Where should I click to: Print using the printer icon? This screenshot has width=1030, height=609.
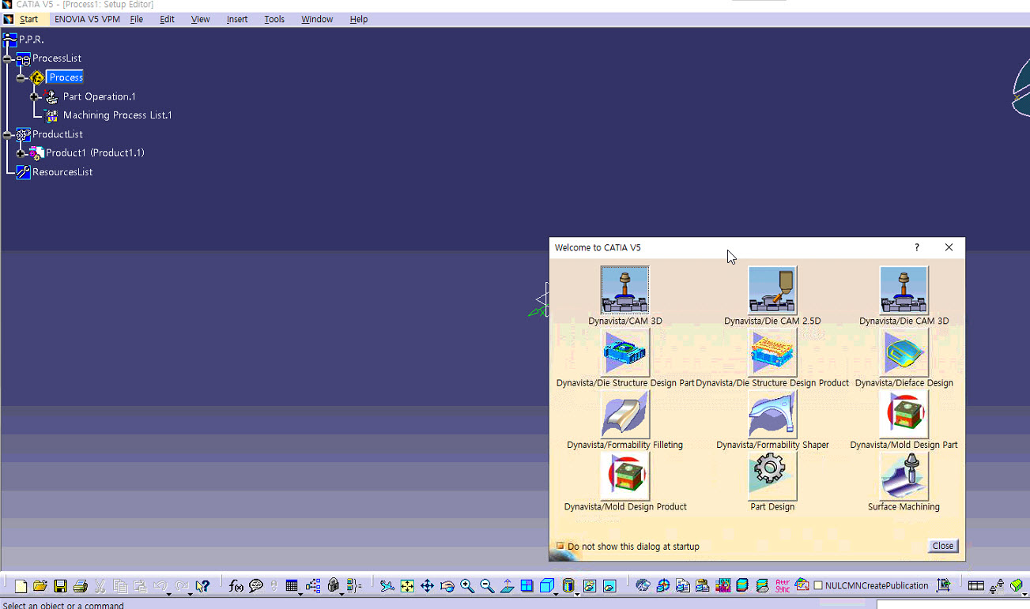point(80,586)
